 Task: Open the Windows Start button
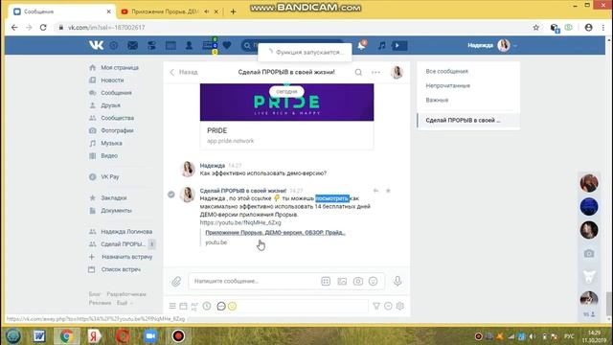(12, 336)
